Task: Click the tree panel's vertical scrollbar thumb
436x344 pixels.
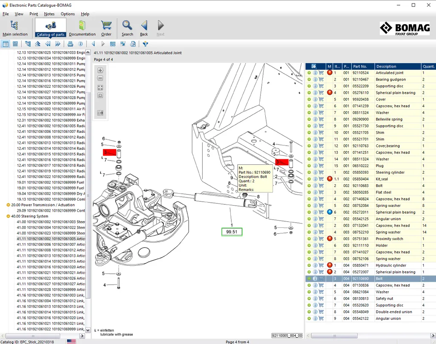Action: [88, 195]
